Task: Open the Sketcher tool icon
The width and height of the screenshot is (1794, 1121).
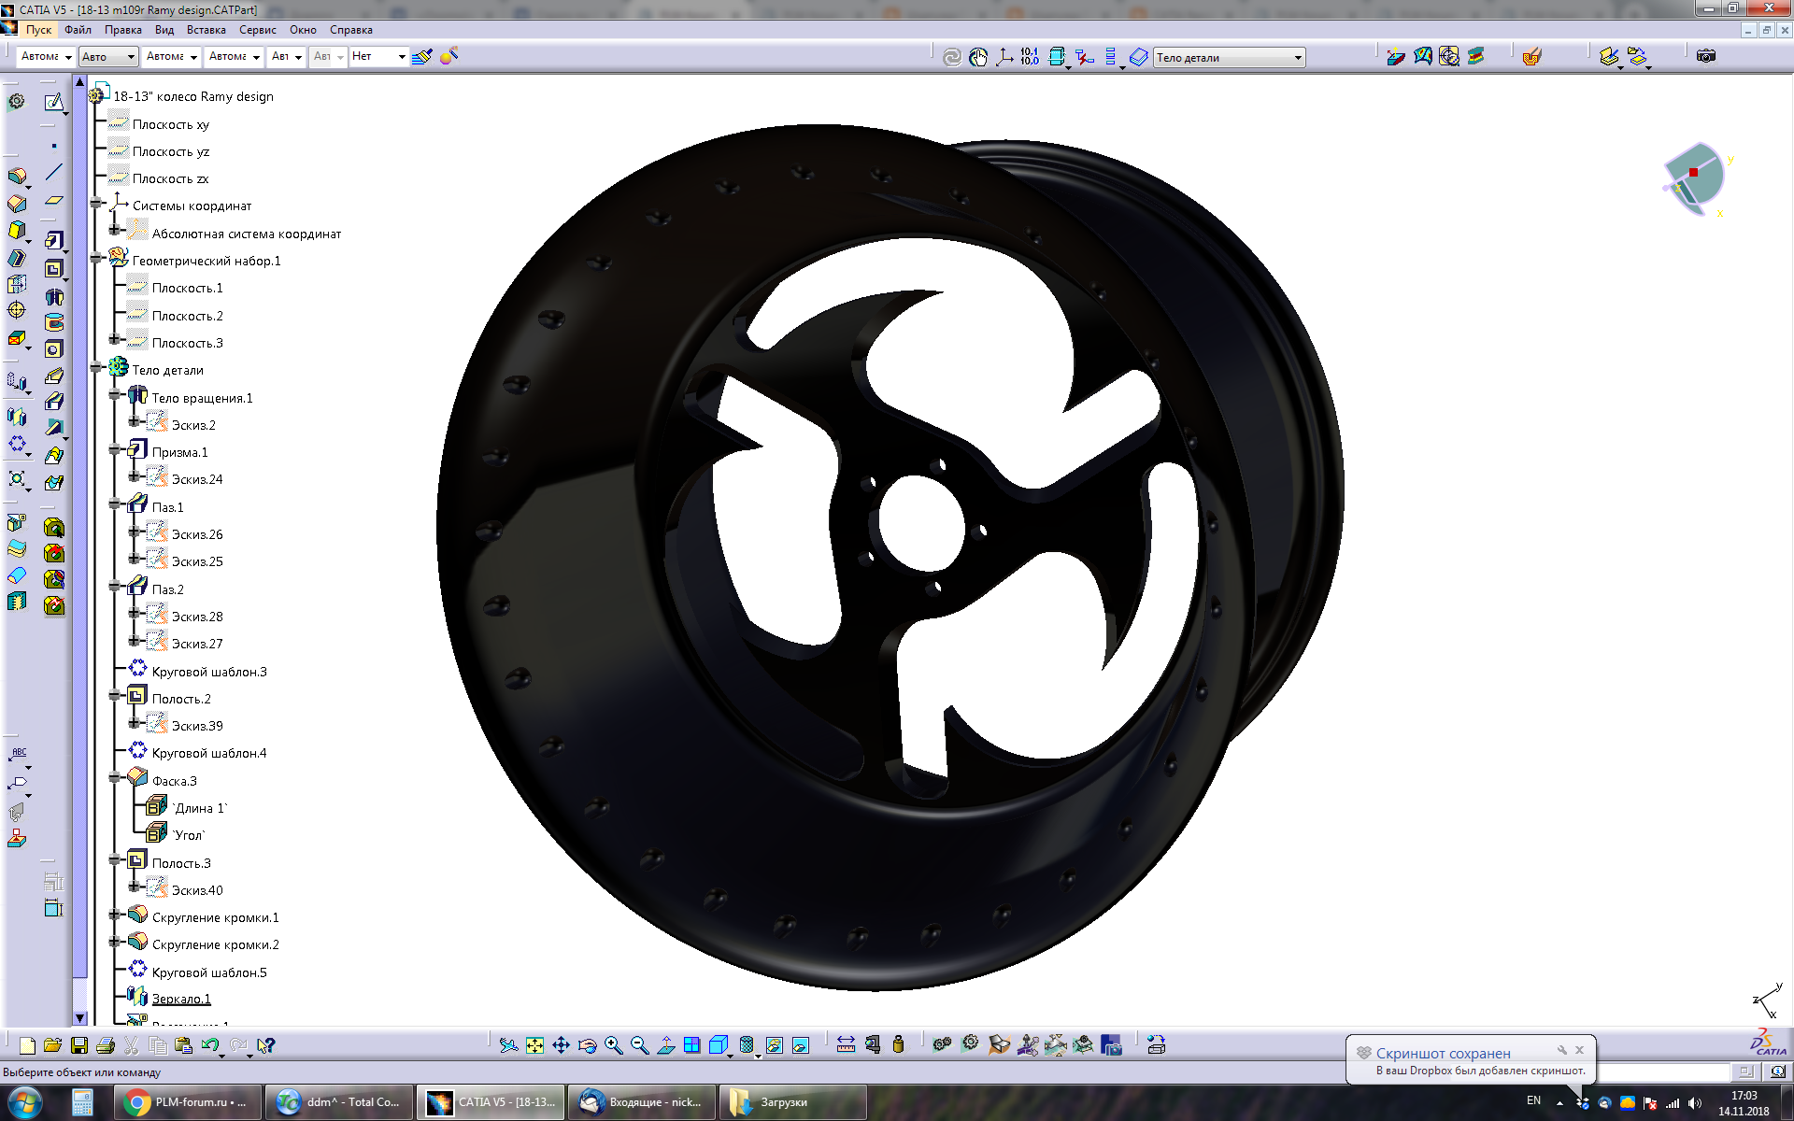Action: click(x=54, y=102)
